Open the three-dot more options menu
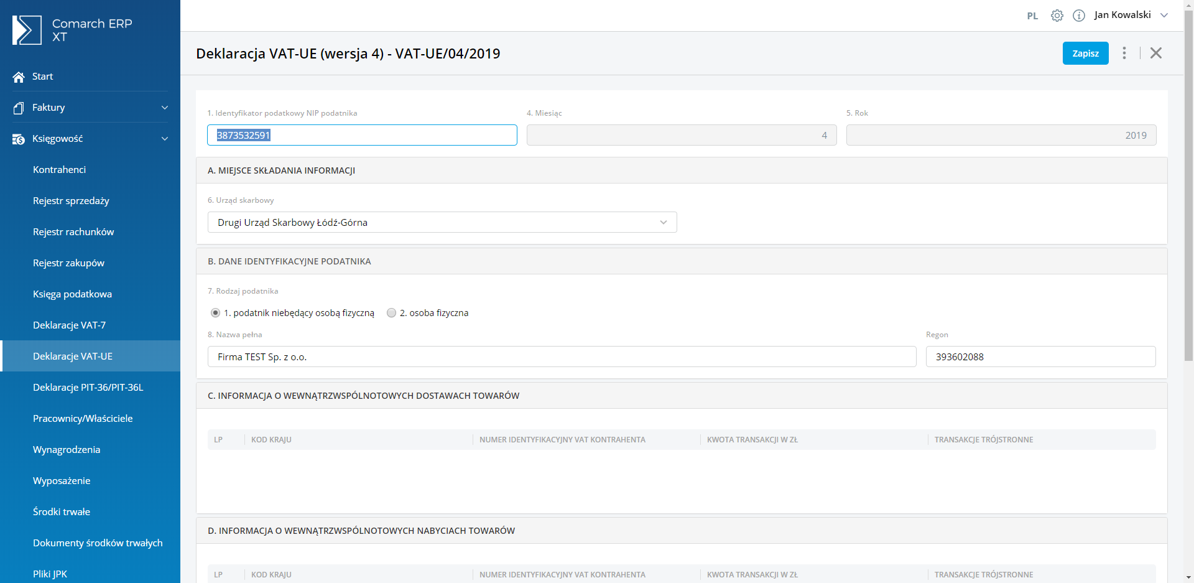This screenshot has width=1194, height=583. click(x=1124, y=53)
